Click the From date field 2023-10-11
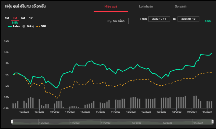 point(159,19)
